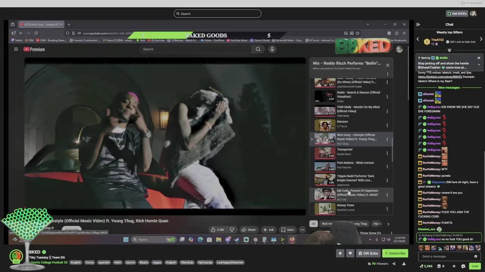
Task: Close the Mix playlist panel
Action: click(x=388, y=65)
